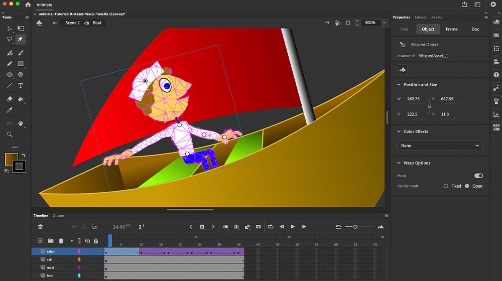Switch to the Object properties tab
502x281 pixels.
point(428,29)
